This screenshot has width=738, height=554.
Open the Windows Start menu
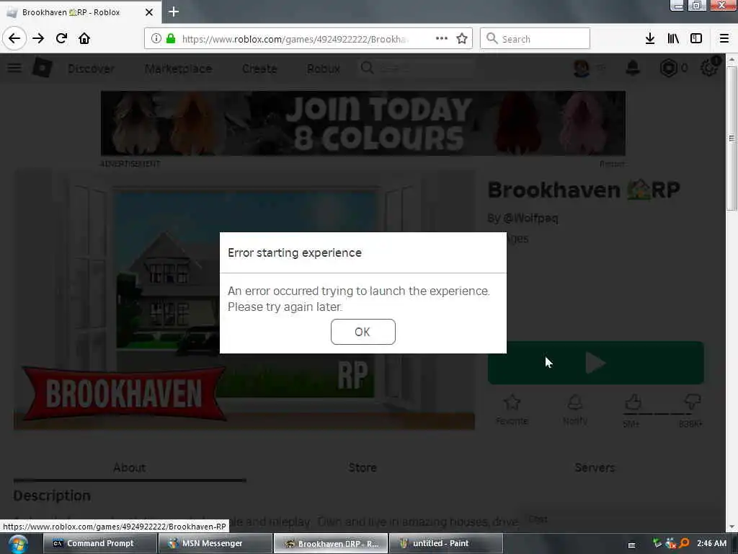(x=18, y=545)
